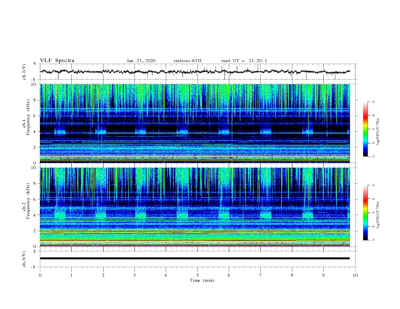Click the "VLF Spectra" plot title

pyautogui.click(x=57, y=61)
